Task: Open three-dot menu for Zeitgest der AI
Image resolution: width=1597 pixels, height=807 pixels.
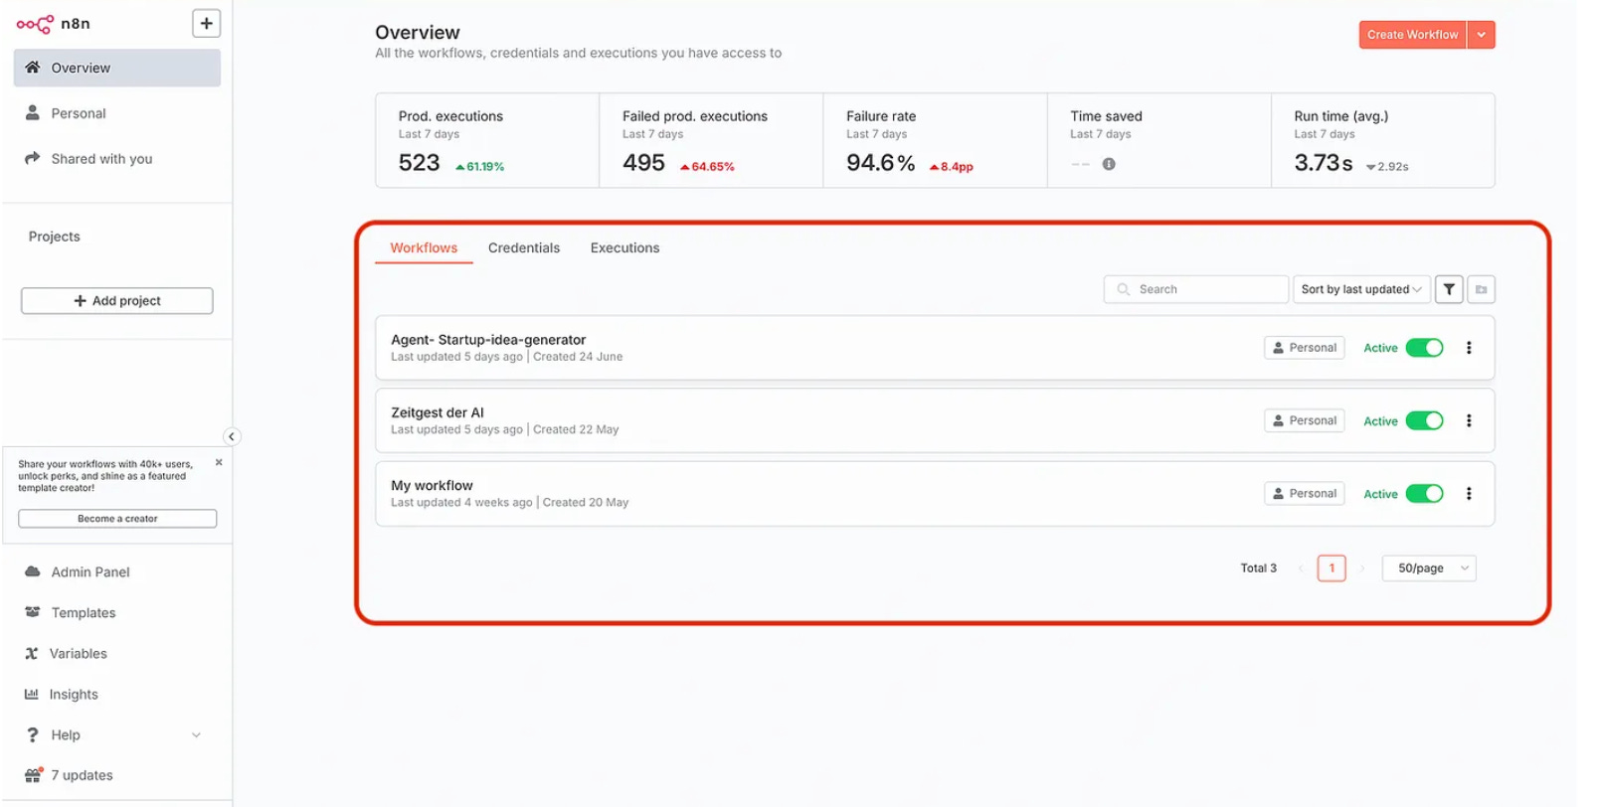Action: click(1469, 420)
